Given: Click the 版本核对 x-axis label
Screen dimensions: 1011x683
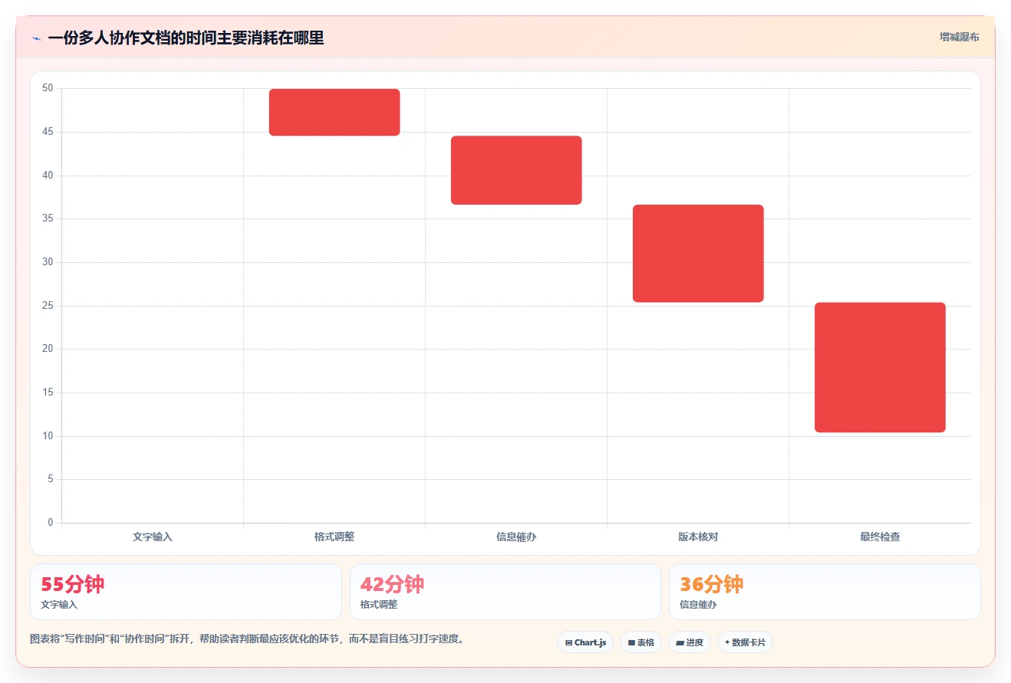Looking at the screenshot, I should point(698,537).
